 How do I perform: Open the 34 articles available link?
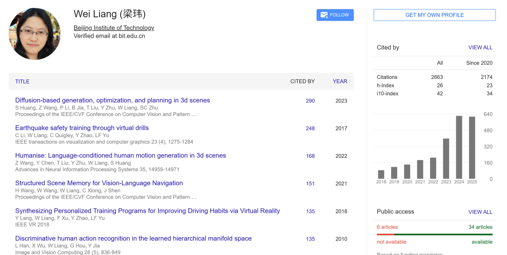[x=480, y=227]
